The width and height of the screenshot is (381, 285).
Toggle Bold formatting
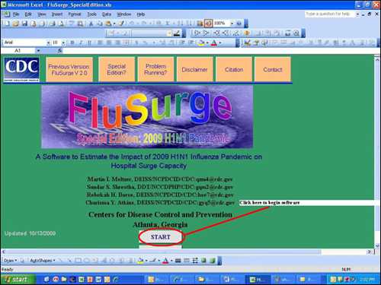(72, 43)
